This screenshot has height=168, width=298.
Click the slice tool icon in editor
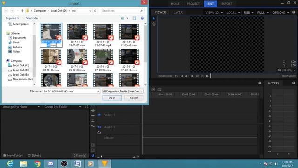point(93,110)
